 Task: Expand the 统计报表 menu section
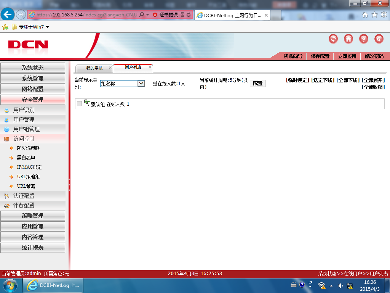coord(33,248)
